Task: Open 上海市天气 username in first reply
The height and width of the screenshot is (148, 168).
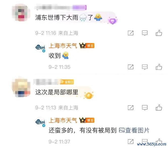Action: tap(63, 46)
